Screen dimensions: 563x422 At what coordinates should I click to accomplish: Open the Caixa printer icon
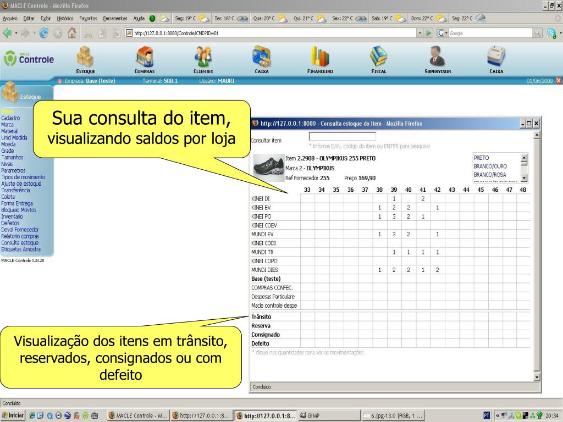point(496,57)
